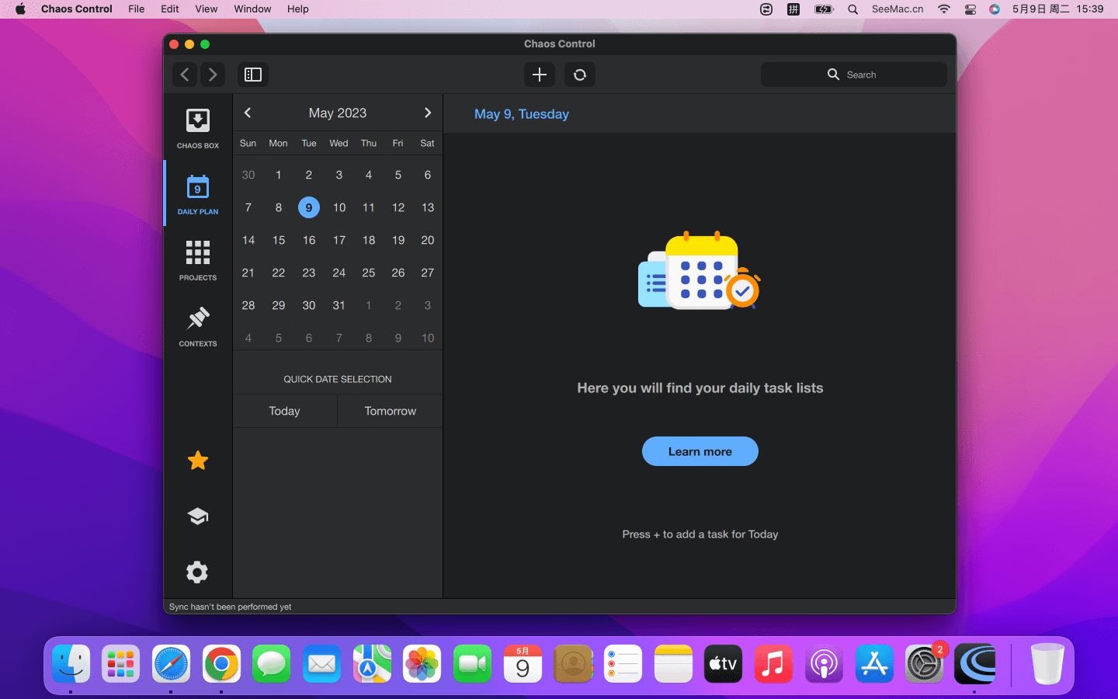Open the Contexts pin section
This screenshot has height=699, width=1118.
tap(197, 325)
